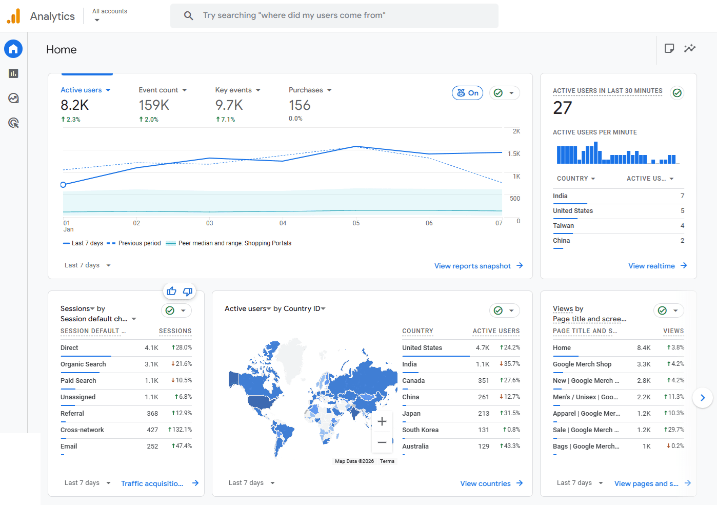Zoom in on the country map
Viewport: 717px width, 505px height.
pyautogui.click(x=382, y=421)
